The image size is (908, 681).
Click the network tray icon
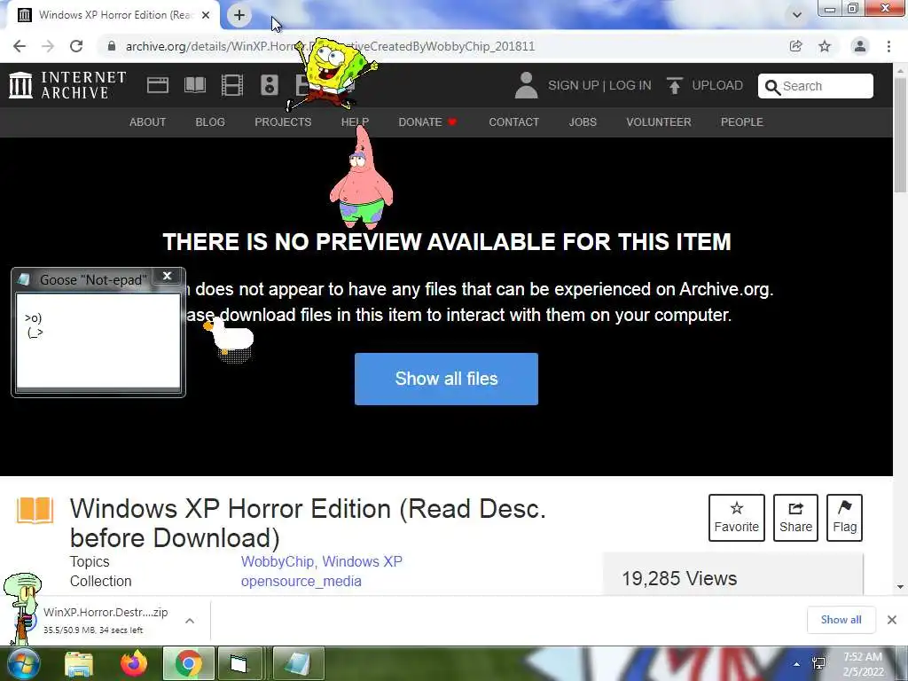pos(818,663)
